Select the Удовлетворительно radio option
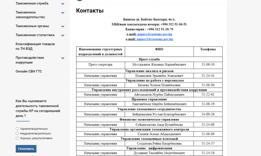Image resolution: width=261 pixels, height=156 pixels. pyautogui.click(x=17, y=129)
